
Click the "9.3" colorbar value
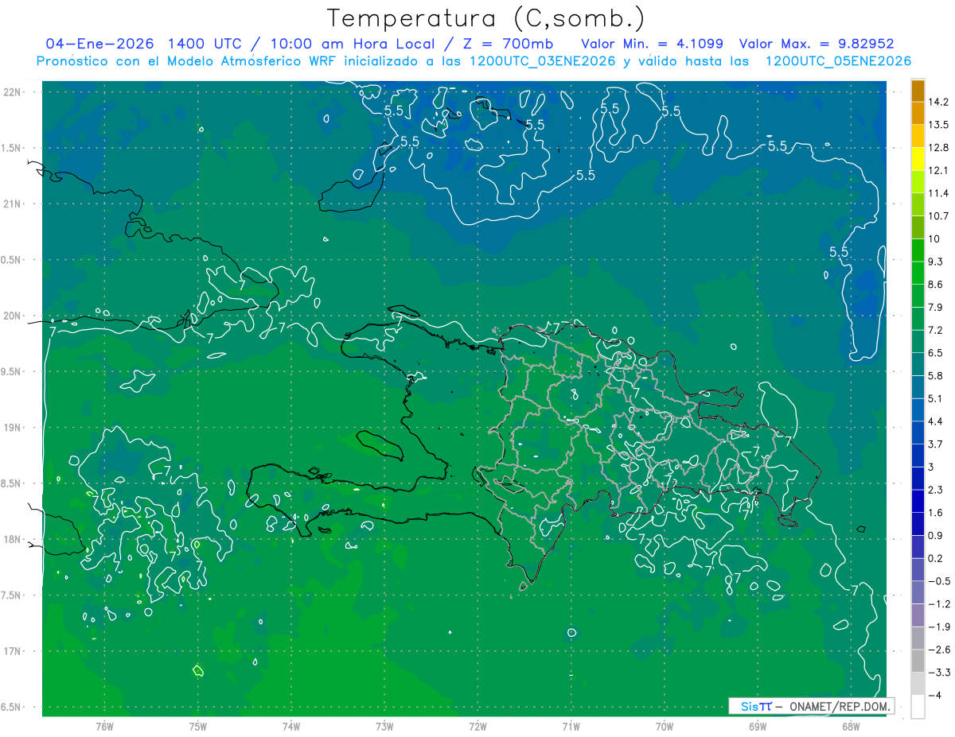936,262
